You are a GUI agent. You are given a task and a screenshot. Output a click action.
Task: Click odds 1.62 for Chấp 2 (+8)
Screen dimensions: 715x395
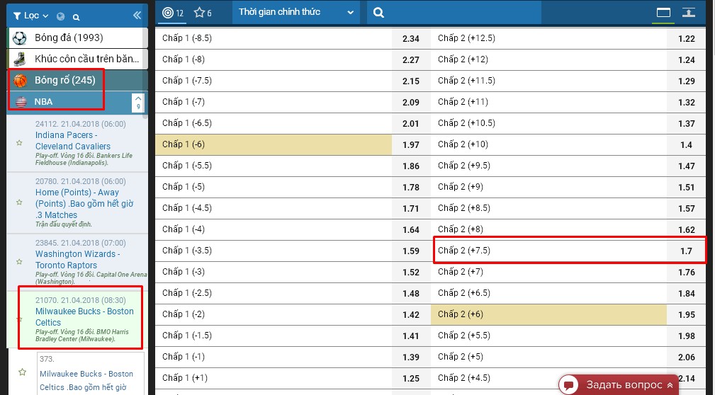686,229
